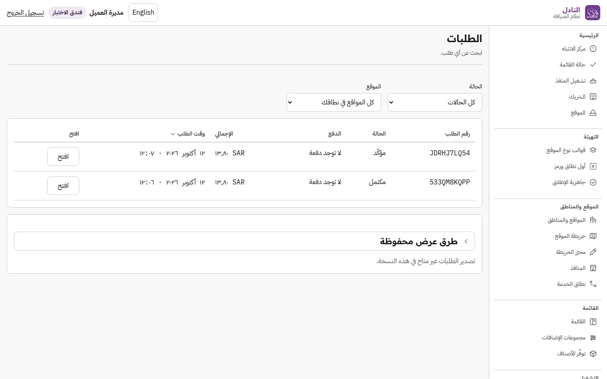Viewport: 607px width, 379px height.
Task: Click the المواقع والمناطق icon
Action: click(x=593, y=220)
